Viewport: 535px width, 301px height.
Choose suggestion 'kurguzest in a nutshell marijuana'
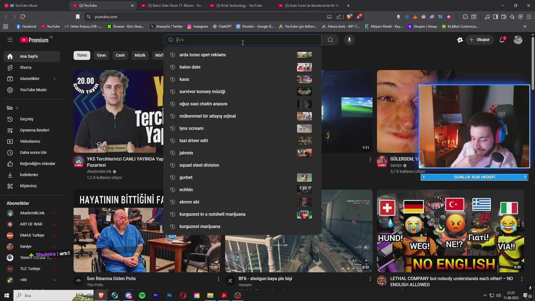pyautogui.click(x=242, y=214)
